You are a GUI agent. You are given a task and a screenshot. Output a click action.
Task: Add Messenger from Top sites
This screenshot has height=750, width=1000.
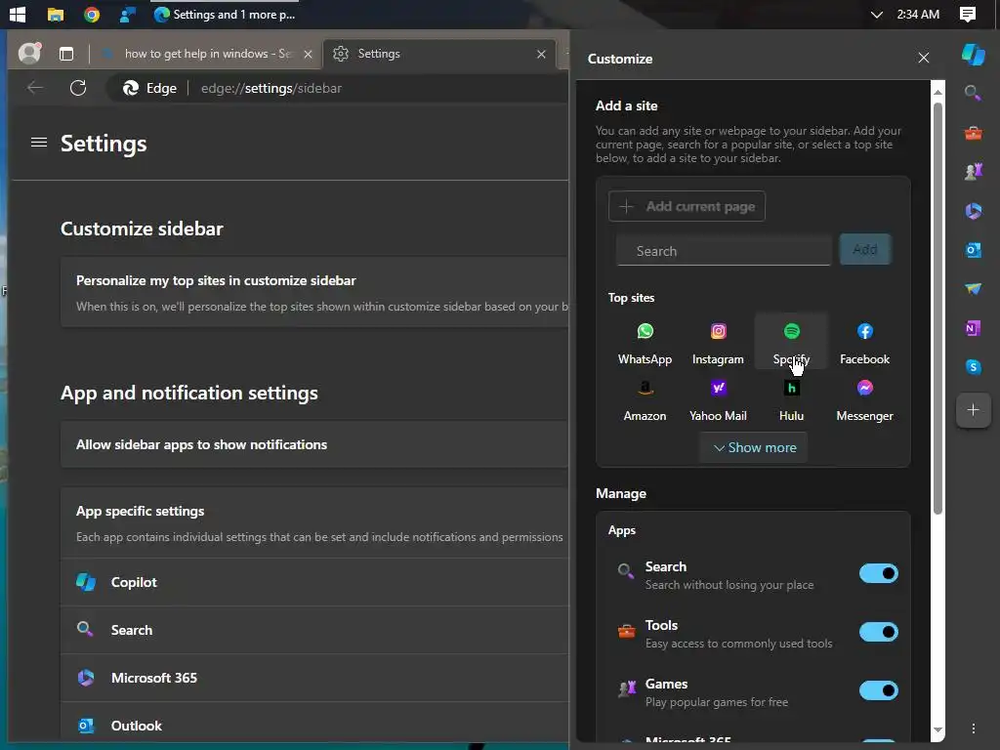tap(865, 399)
